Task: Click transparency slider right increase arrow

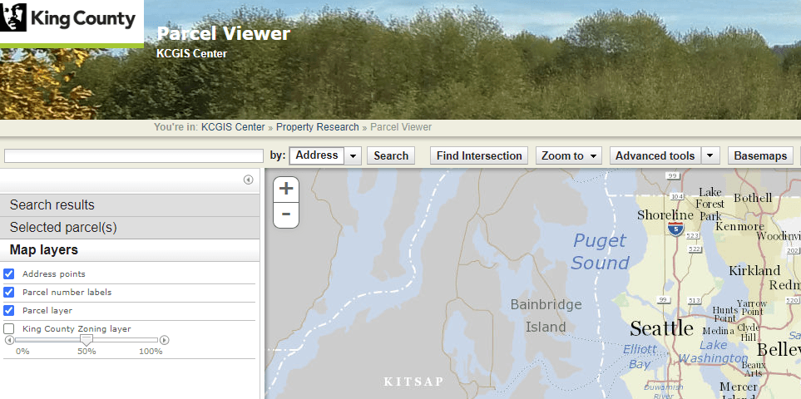Action: (x=164, y=340)
